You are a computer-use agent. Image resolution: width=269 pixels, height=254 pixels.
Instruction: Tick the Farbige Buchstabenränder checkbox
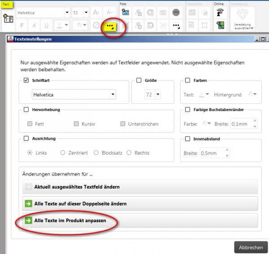(188, 109)
